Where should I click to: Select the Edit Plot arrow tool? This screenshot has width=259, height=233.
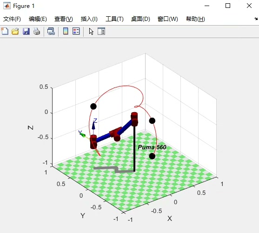tap(91, 32)
